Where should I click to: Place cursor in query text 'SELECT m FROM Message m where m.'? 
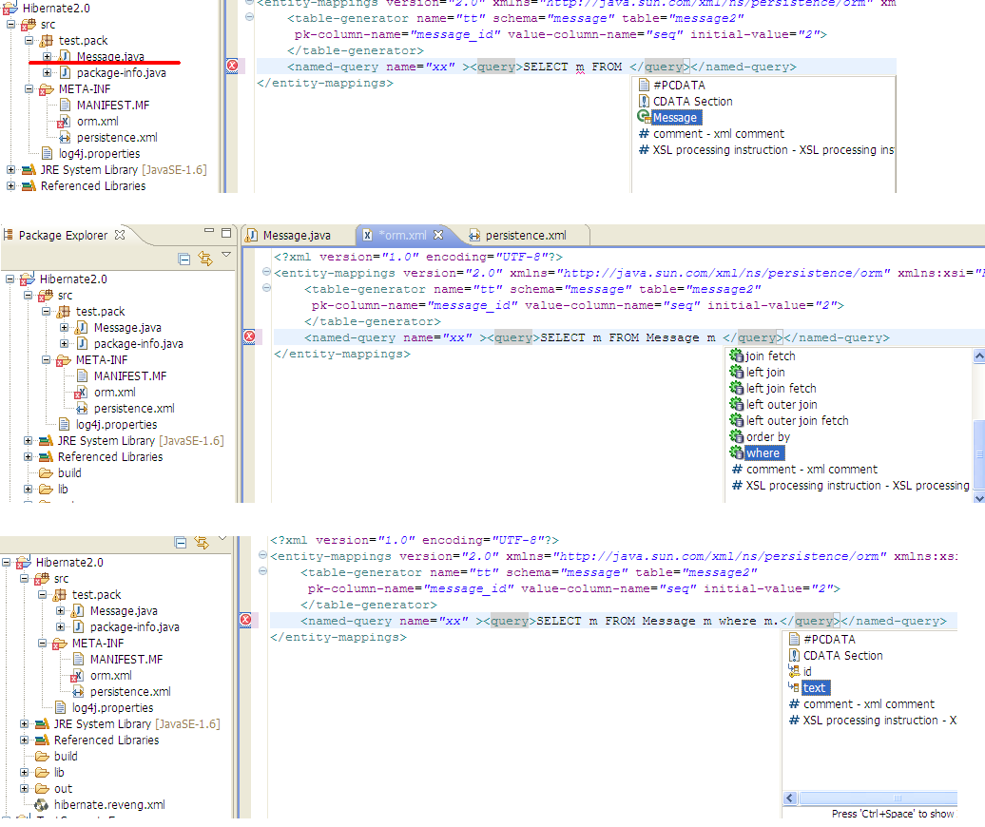657,621
